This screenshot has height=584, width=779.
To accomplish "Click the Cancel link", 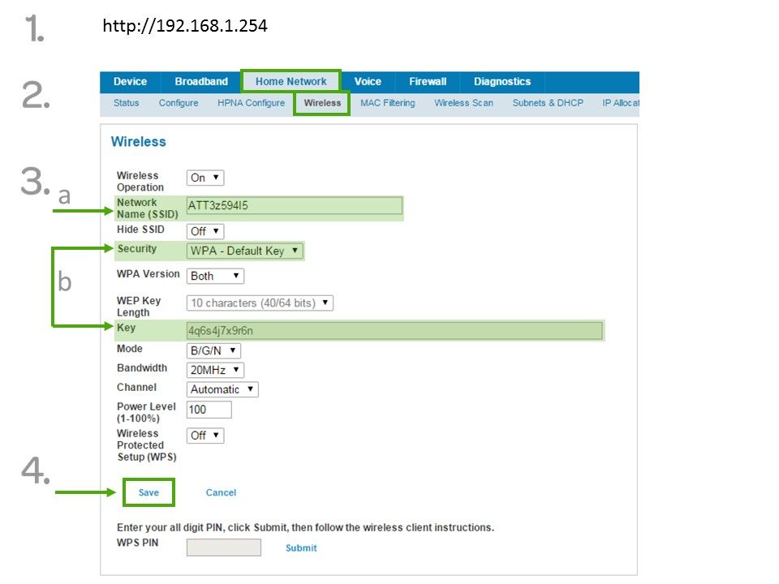I will coord(221,493).
